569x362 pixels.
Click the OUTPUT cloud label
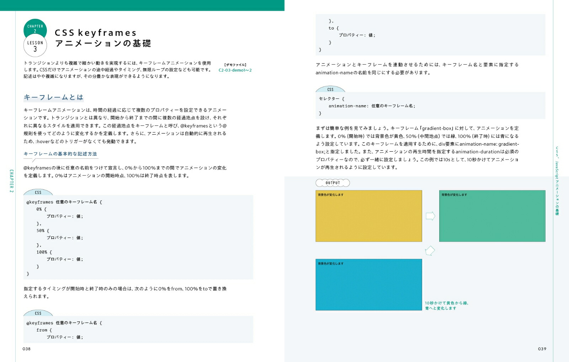(x=333, y=182)
